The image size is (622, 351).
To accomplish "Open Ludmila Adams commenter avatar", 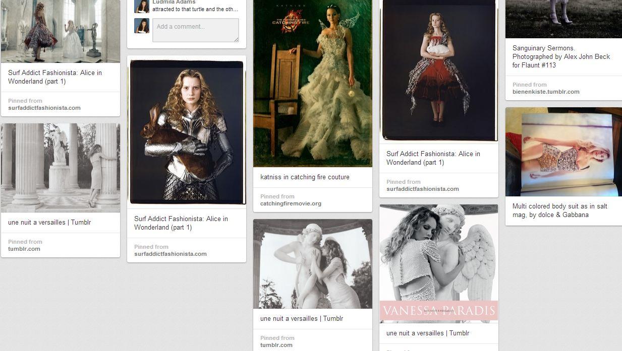I will (x=142, y=6).
